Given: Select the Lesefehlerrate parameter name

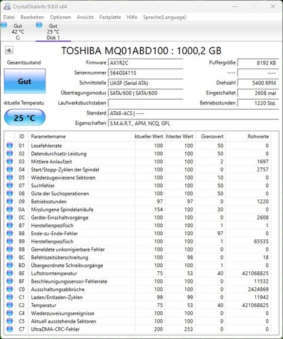Looking at the screenshot, I should (x=46, y=146).
